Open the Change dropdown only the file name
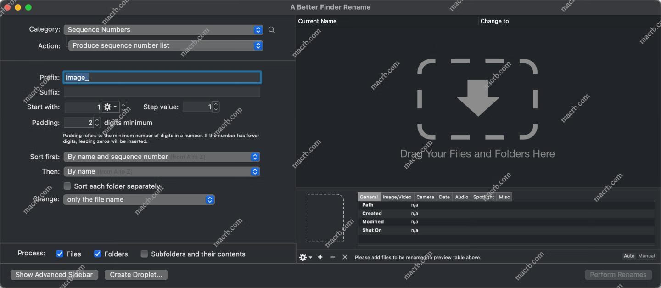The image size is (661, 288). (139, 199)
